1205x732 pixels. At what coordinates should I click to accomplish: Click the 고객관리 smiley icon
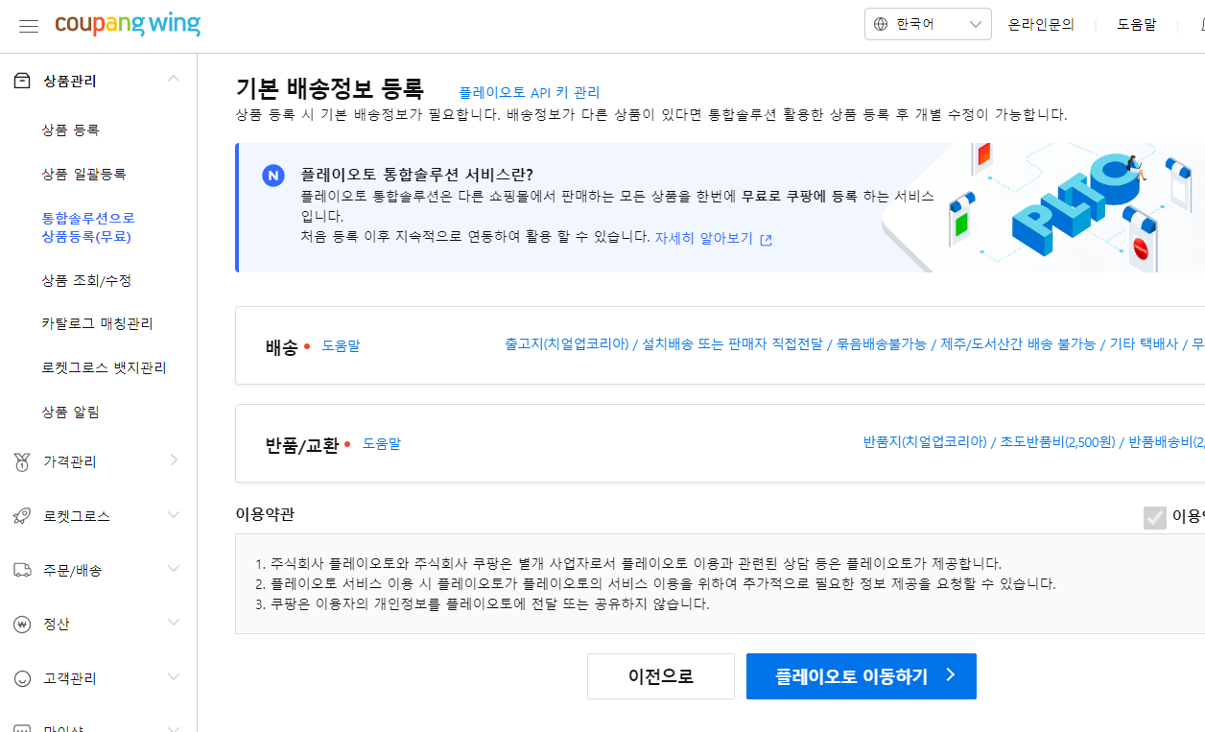(22, 678)
